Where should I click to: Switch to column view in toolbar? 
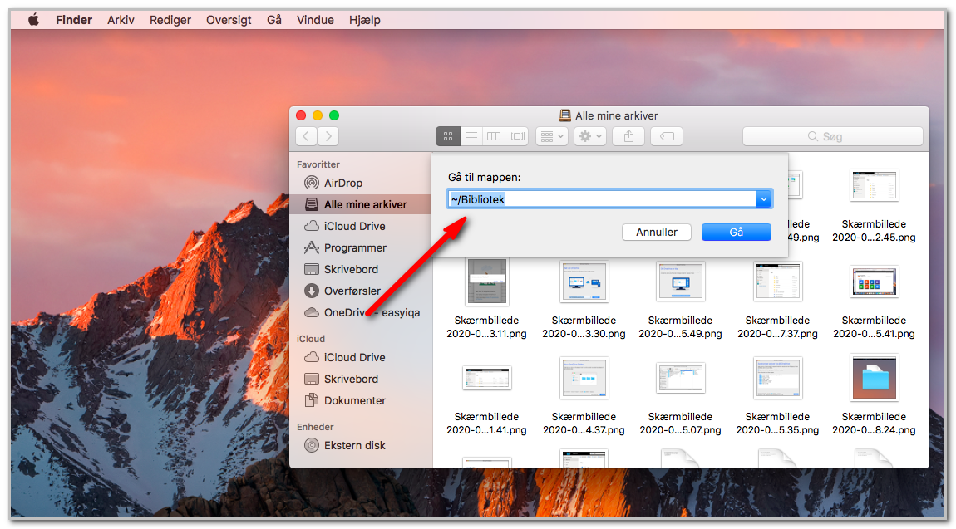tap(494, 136)
